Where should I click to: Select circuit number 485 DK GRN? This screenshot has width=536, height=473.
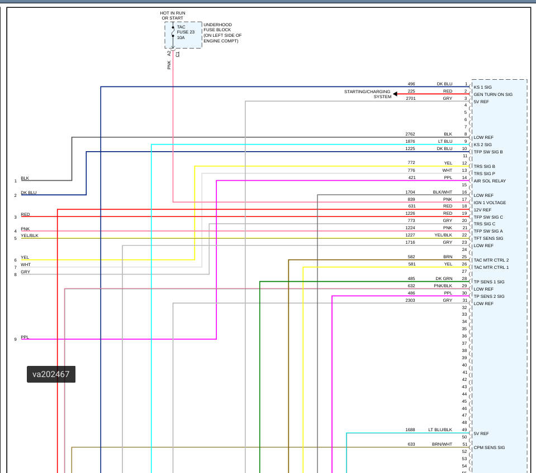coord(411,279)
